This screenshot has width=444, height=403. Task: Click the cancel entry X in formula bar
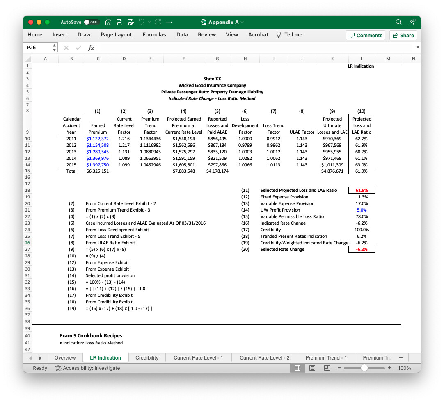(x=66, y=48)
